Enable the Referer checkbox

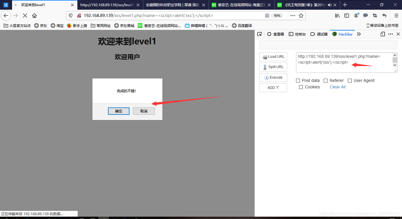pyautogui.click(x=325, y=80)
